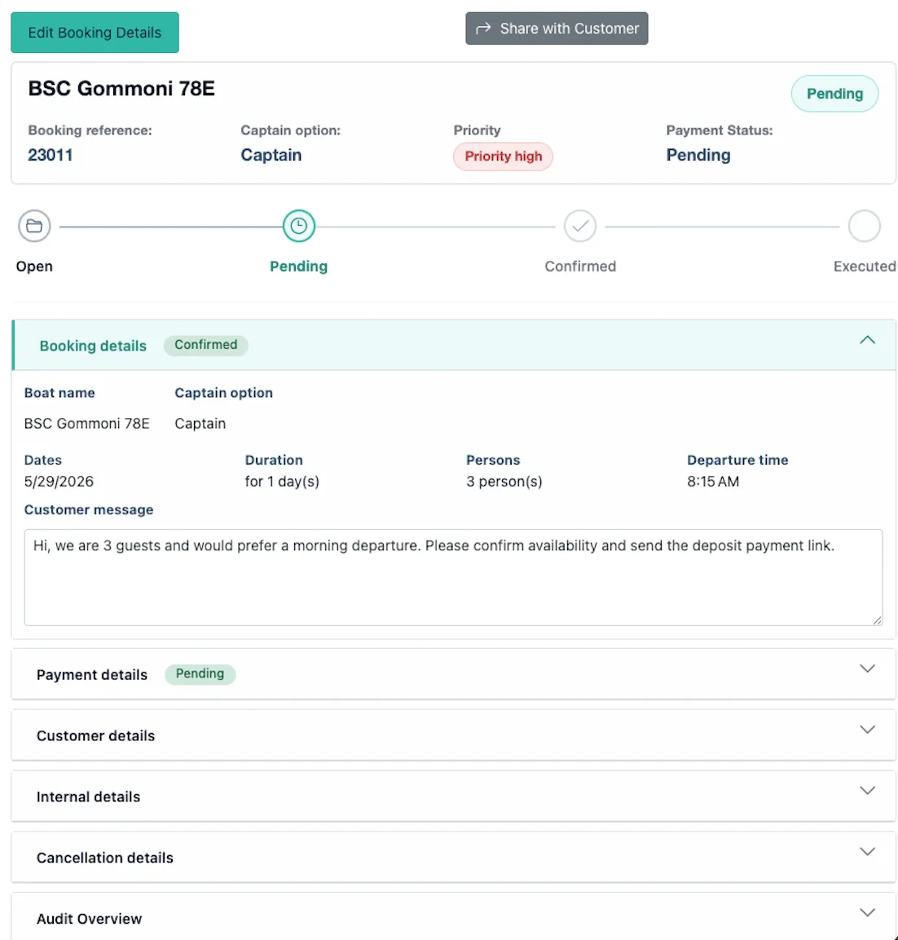Image resolution: width=898 pixels, height=940 pixels.
Task: Click the Customer details header title
Action: pos(96,735)
